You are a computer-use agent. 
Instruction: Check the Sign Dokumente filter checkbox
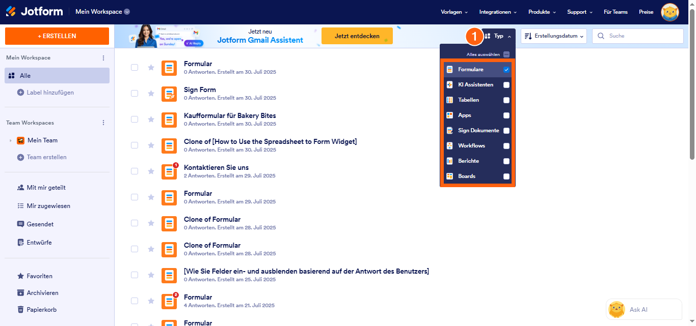[506, 131]
